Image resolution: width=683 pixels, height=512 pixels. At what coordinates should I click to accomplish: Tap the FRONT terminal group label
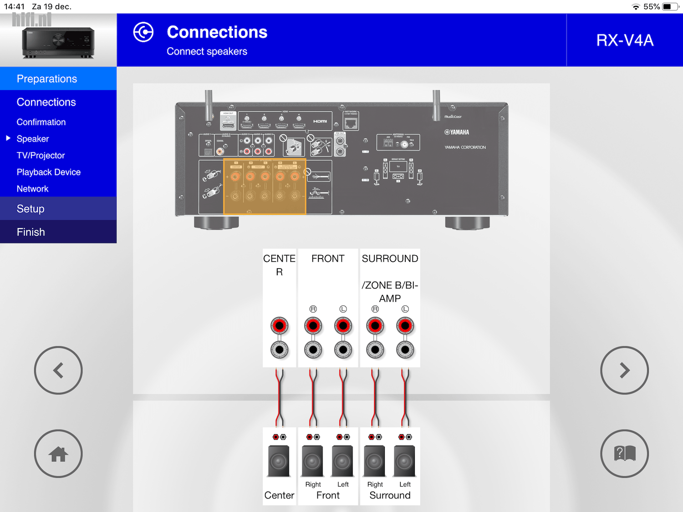tap(328, 259)
